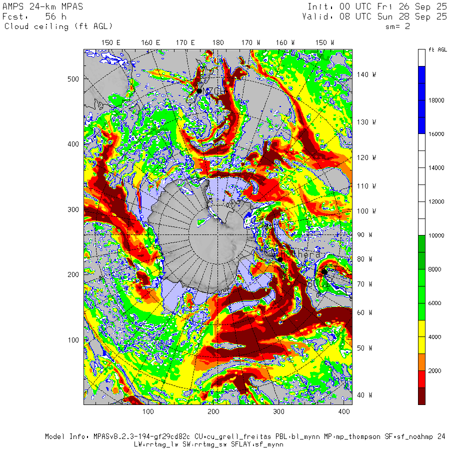Click the '6000' colorbar value
This screenshot has width=450, height=450.
click(x=435, y=303)
